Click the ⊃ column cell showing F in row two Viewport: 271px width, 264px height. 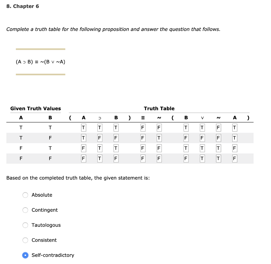(x=100, y=138)
